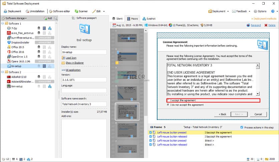Viewport: 279px width, 162px height.
Task: Select the 'I accept the agreement' option
Action: (x=213, y=100)
